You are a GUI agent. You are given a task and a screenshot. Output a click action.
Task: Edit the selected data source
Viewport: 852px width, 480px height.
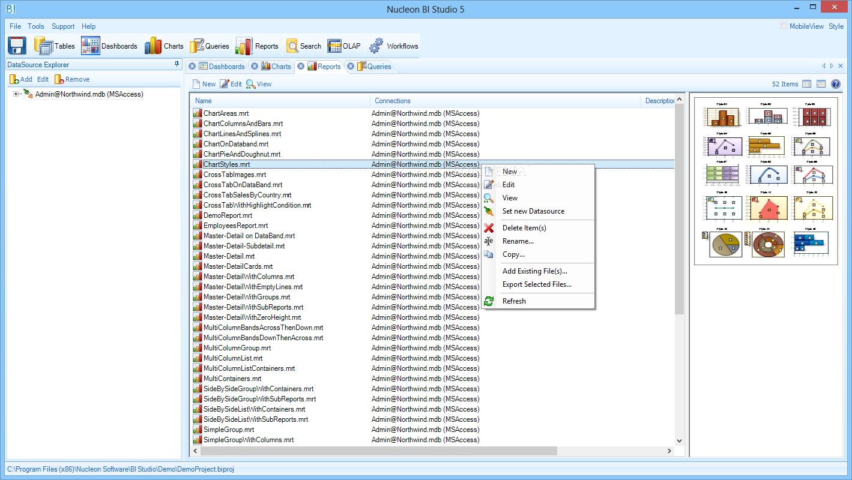[43, 79]
